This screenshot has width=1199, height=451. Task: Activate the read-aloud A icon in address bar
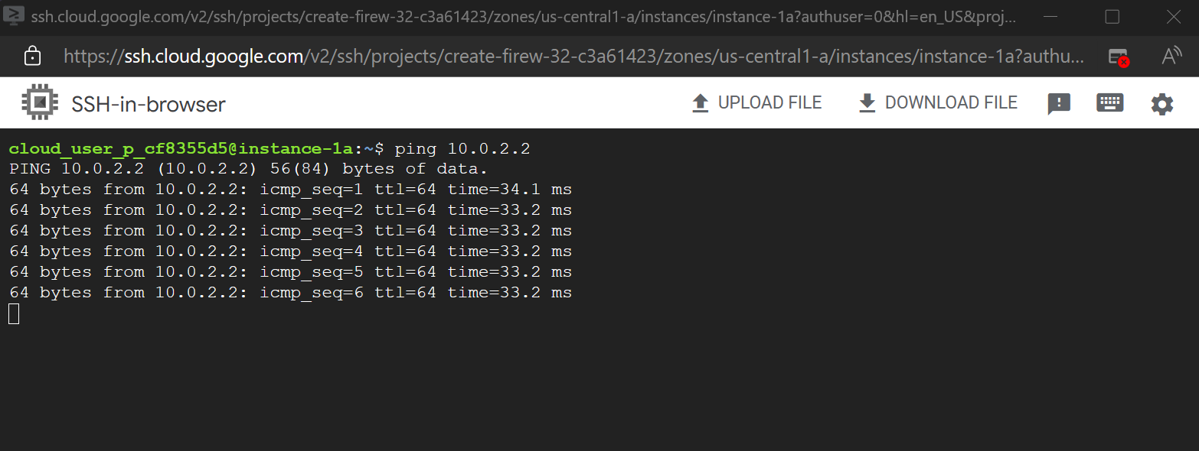(x=1171, y=56)
